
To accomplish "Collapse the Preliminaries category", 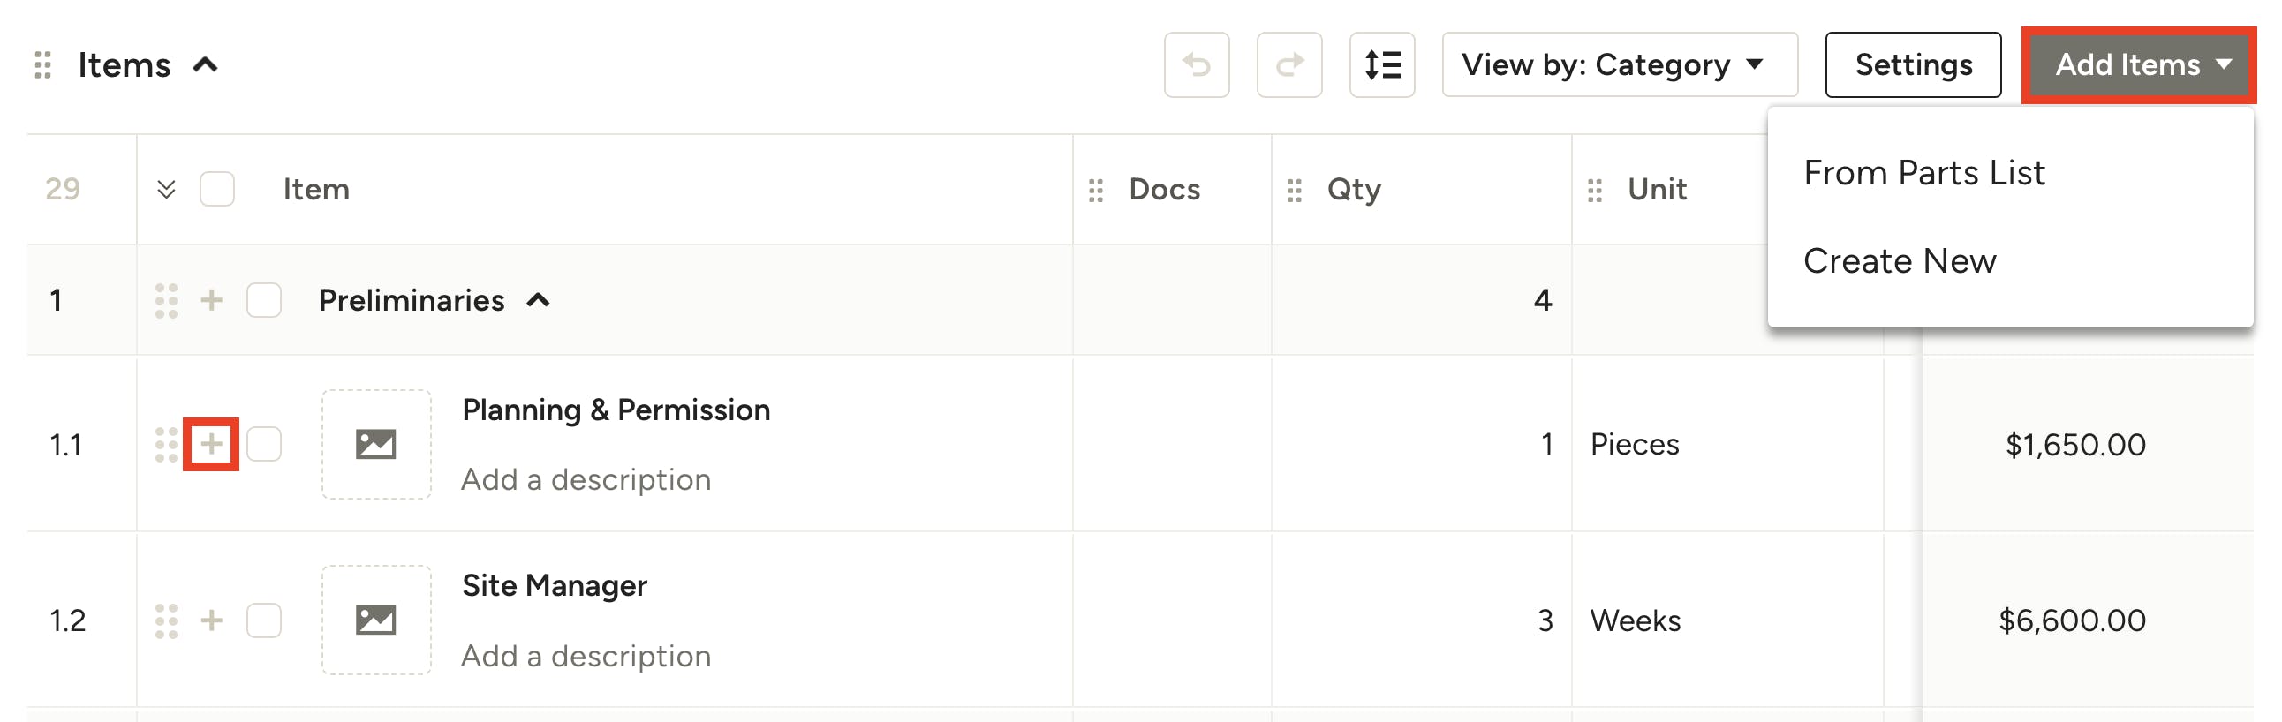I will pos(539,300).
